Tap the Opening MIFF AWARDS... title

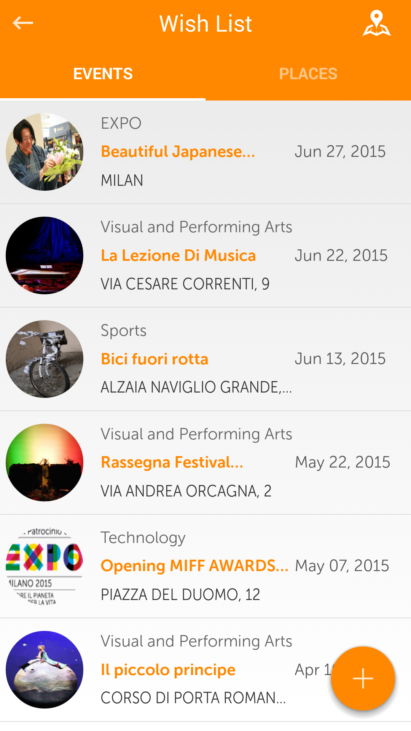pyautogui.click(x=194, y=566)
